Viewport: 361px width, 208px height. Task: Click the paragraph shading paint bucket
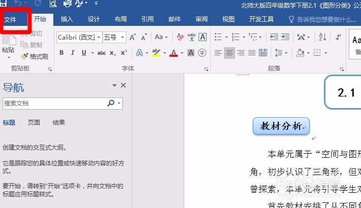300,53
